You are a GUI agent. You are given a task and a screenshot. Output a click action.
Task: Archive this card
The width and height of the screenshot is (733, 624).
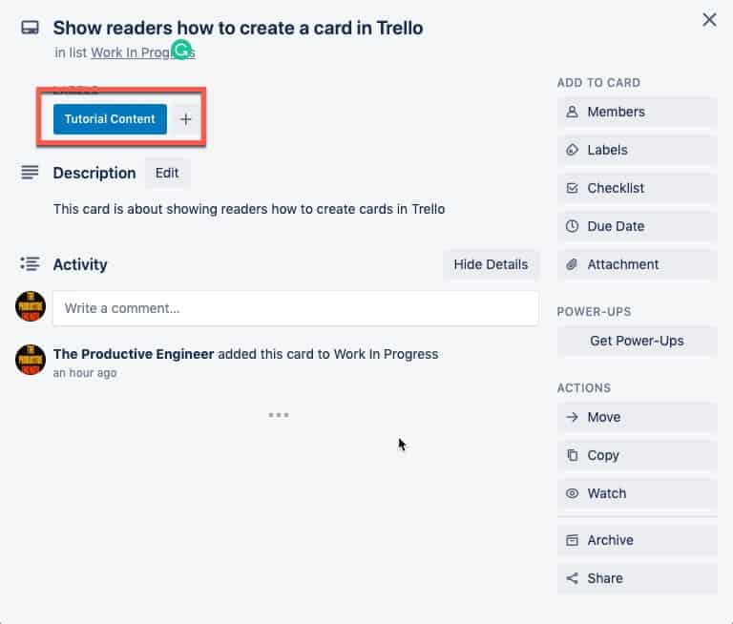click(x=638, y=540)
